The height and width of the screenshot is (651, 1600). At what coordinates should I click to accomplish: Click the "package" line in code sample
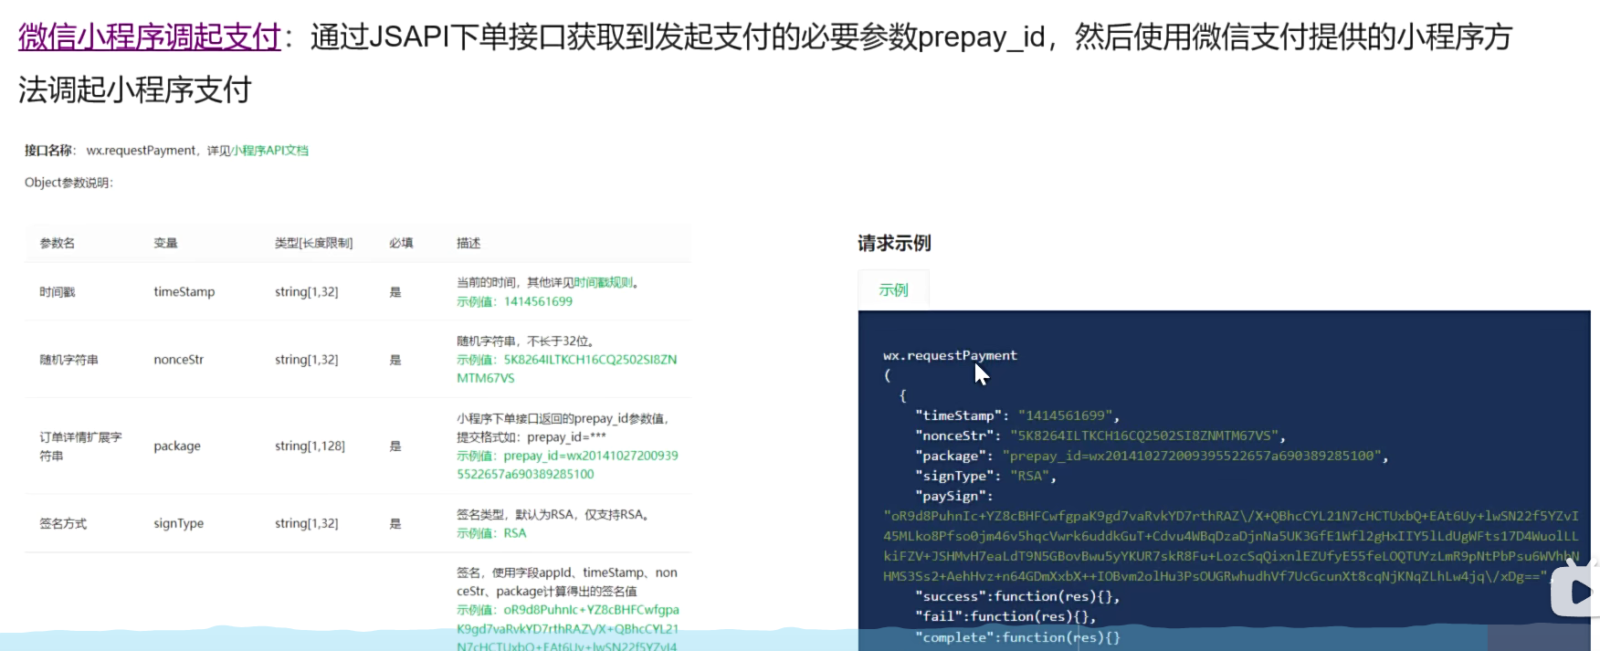click(x=1152, y=456)
